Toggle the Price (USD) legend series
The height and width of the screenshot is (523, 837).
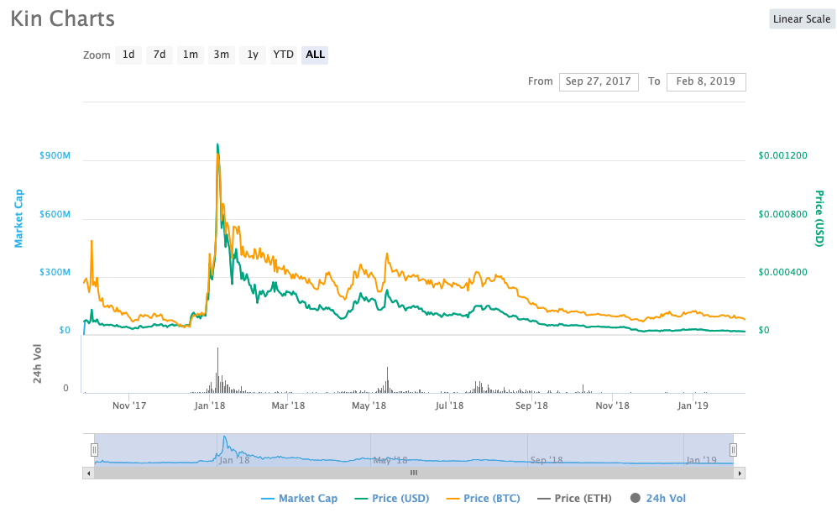[x=392, y=499]
